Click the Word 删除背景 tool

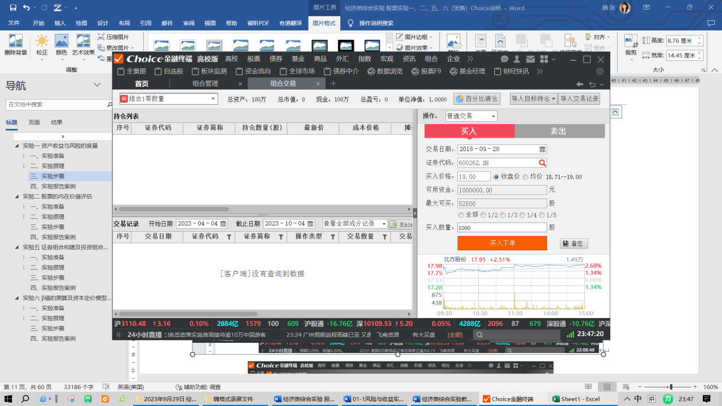[15, 45]
